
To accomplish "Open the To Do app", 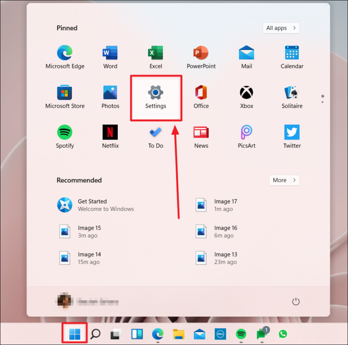I will point(155,137).
